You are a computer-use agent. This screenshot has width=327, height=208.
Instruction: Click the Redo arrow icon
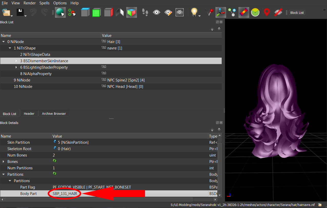pyautogui.click(x=44, y=12)
